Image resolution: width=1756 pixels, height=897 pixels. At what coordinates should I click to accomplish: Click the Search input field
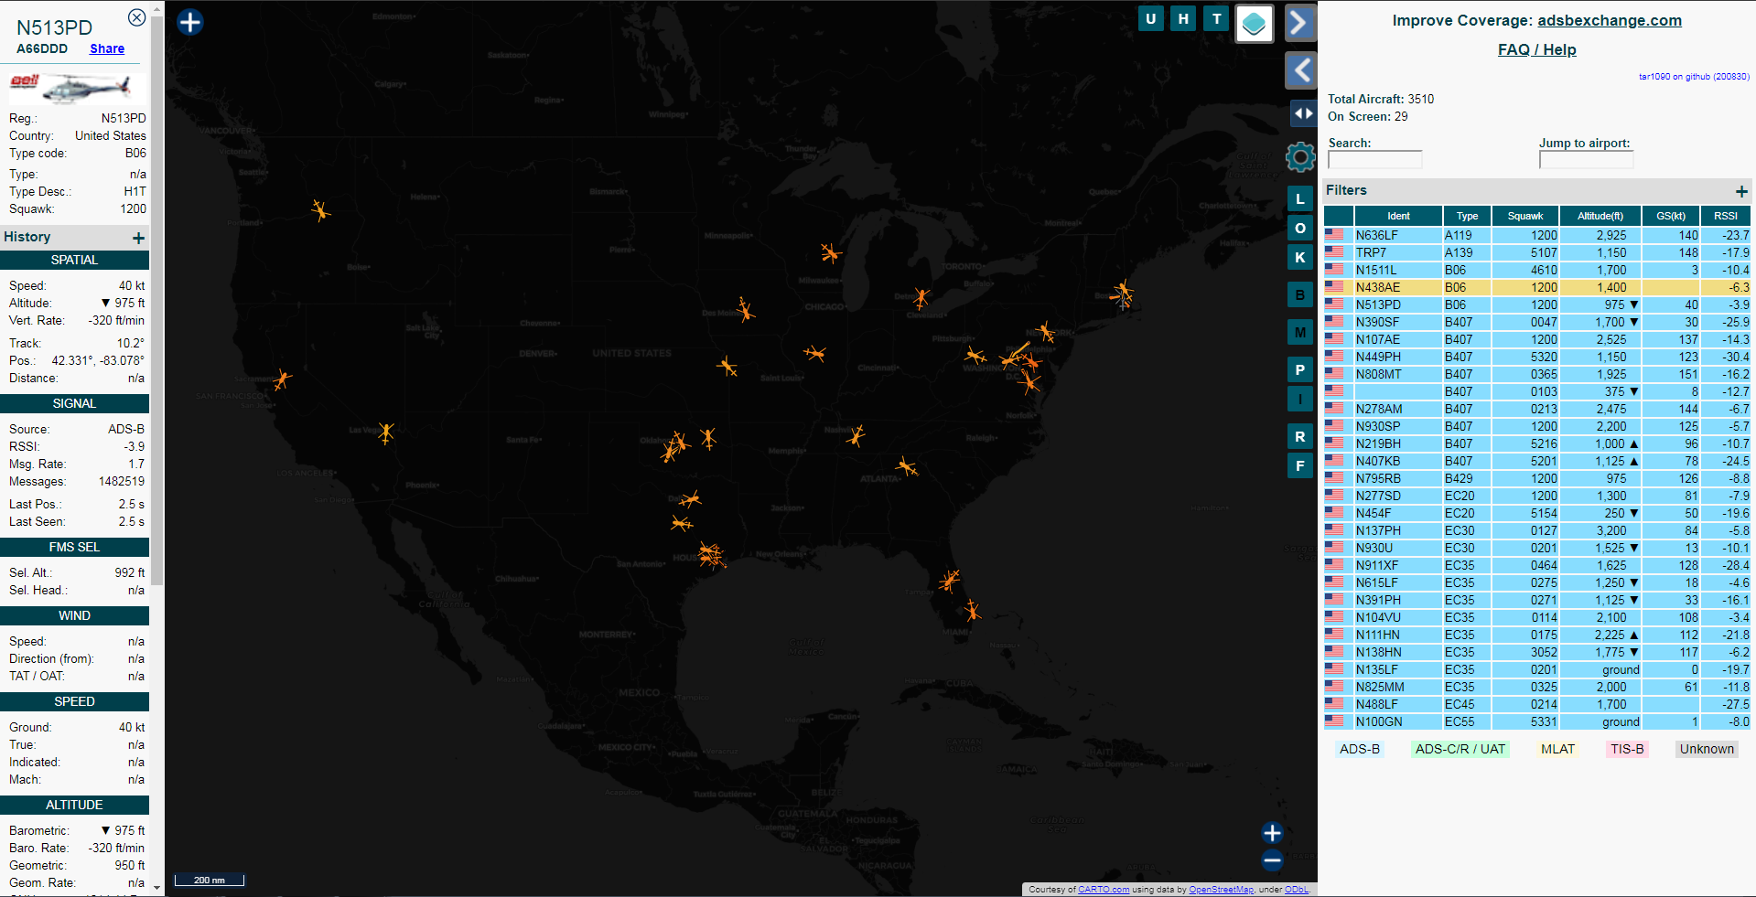(x=1374, y=160)
